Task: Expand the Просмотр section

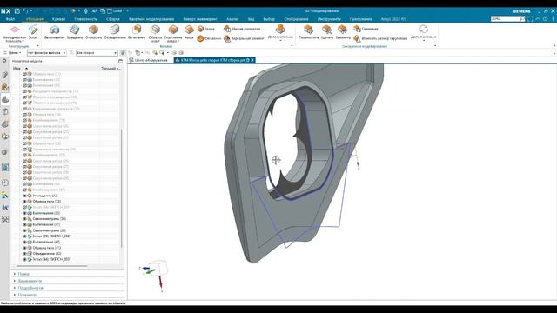Action: 15,295
